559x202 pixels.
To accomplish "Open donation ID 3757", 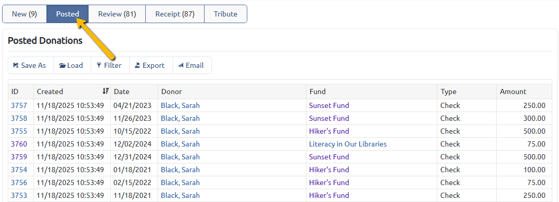I will 19,105.
